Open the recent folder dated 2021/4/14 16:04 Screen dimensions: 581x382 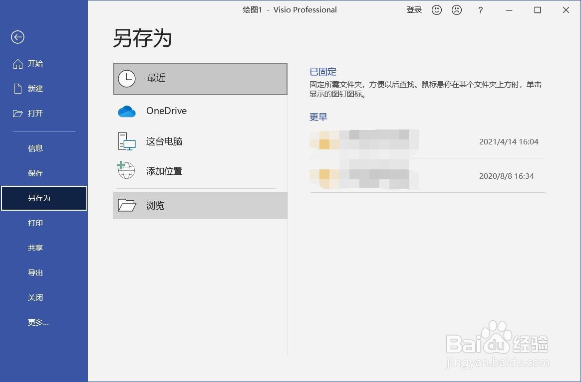click(x=427, y=141)
